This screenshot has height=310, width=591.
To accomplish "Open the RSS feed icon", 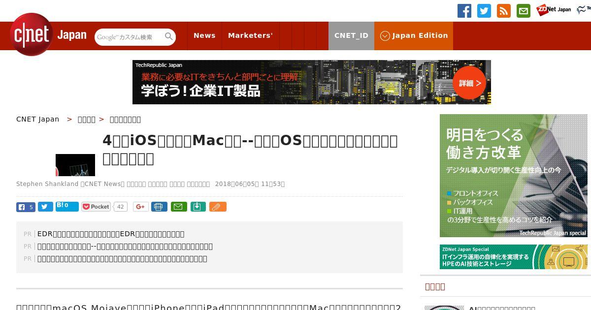I will (504, 11).
